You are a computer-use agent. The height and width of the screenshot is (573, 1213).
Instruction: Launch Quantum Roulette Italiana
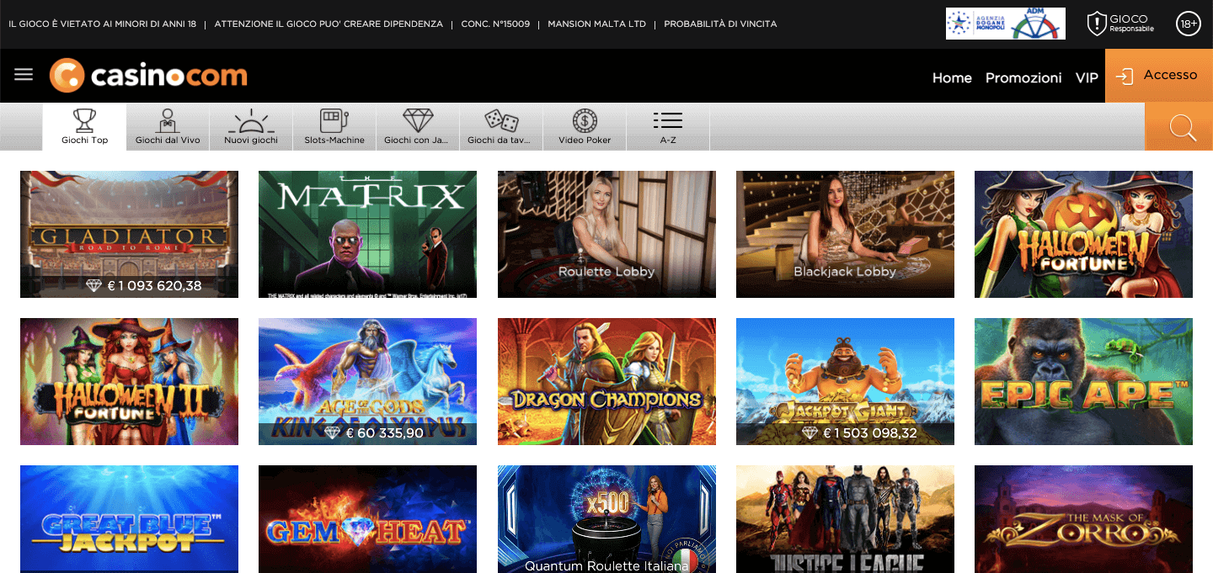point(606,519)
